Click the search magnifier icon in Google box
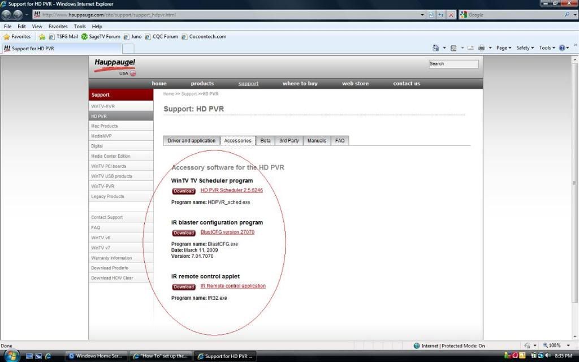The width and height of the screenshot is (579, 362). pyautogui.click(x=567, y=15)
